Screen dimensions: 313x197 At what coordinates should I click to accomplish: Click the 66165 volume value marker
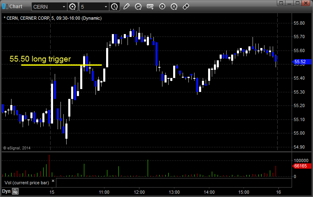click(x=301, y=166)
